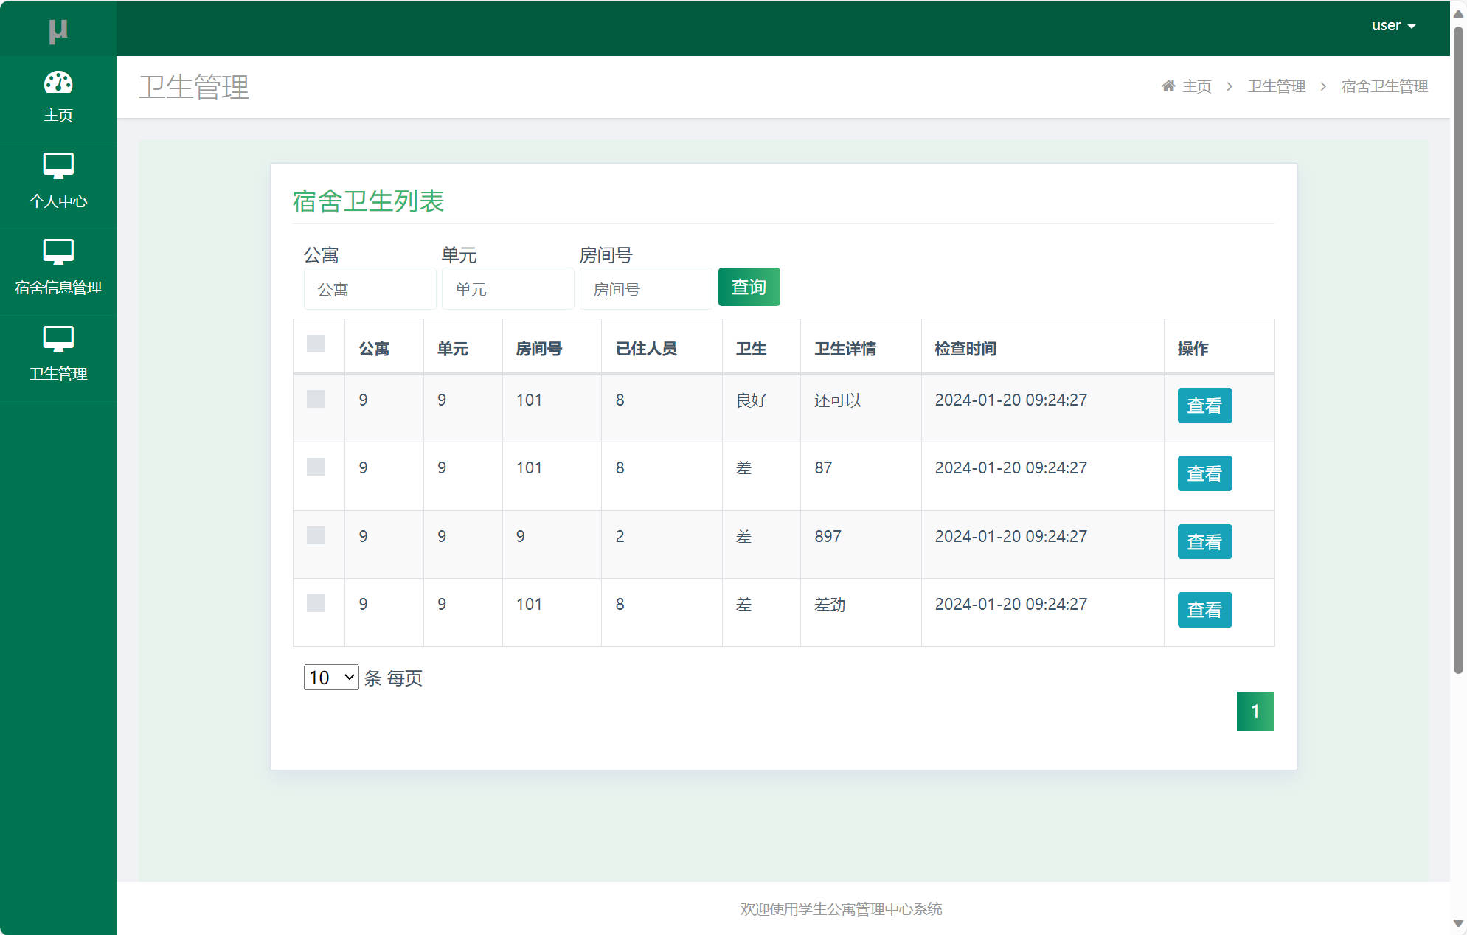The image size is (1467, 935).
Task: Click 查看 on the first row
Action: click(1204, 406)
